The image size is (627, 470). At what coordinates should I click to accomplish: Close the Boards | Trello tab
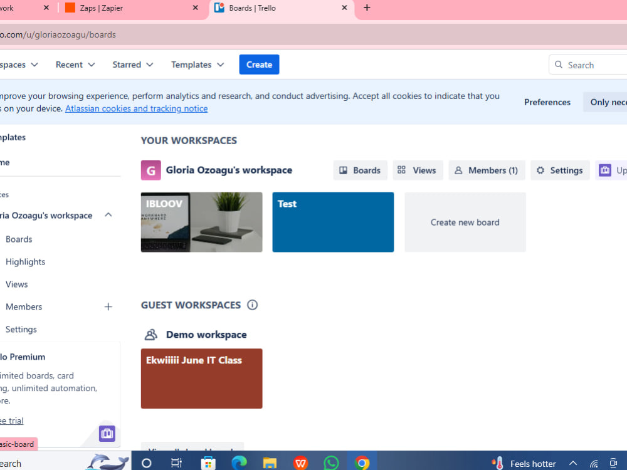point(344,8)
